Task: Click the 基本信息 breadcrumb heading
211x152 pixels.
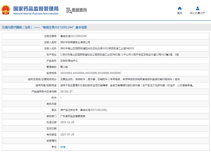Action: click(81, 27)
